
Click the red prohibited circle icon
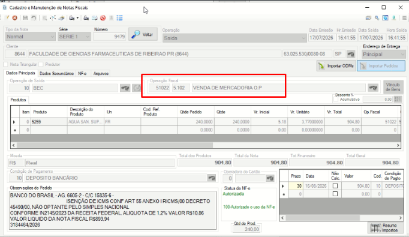tap(103, 18)
